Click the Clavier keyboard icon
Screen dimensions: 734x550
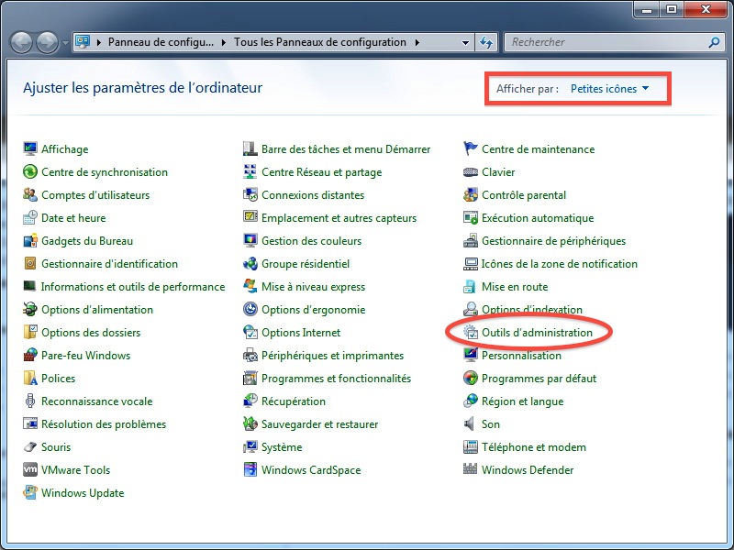(x=470, y=171)
